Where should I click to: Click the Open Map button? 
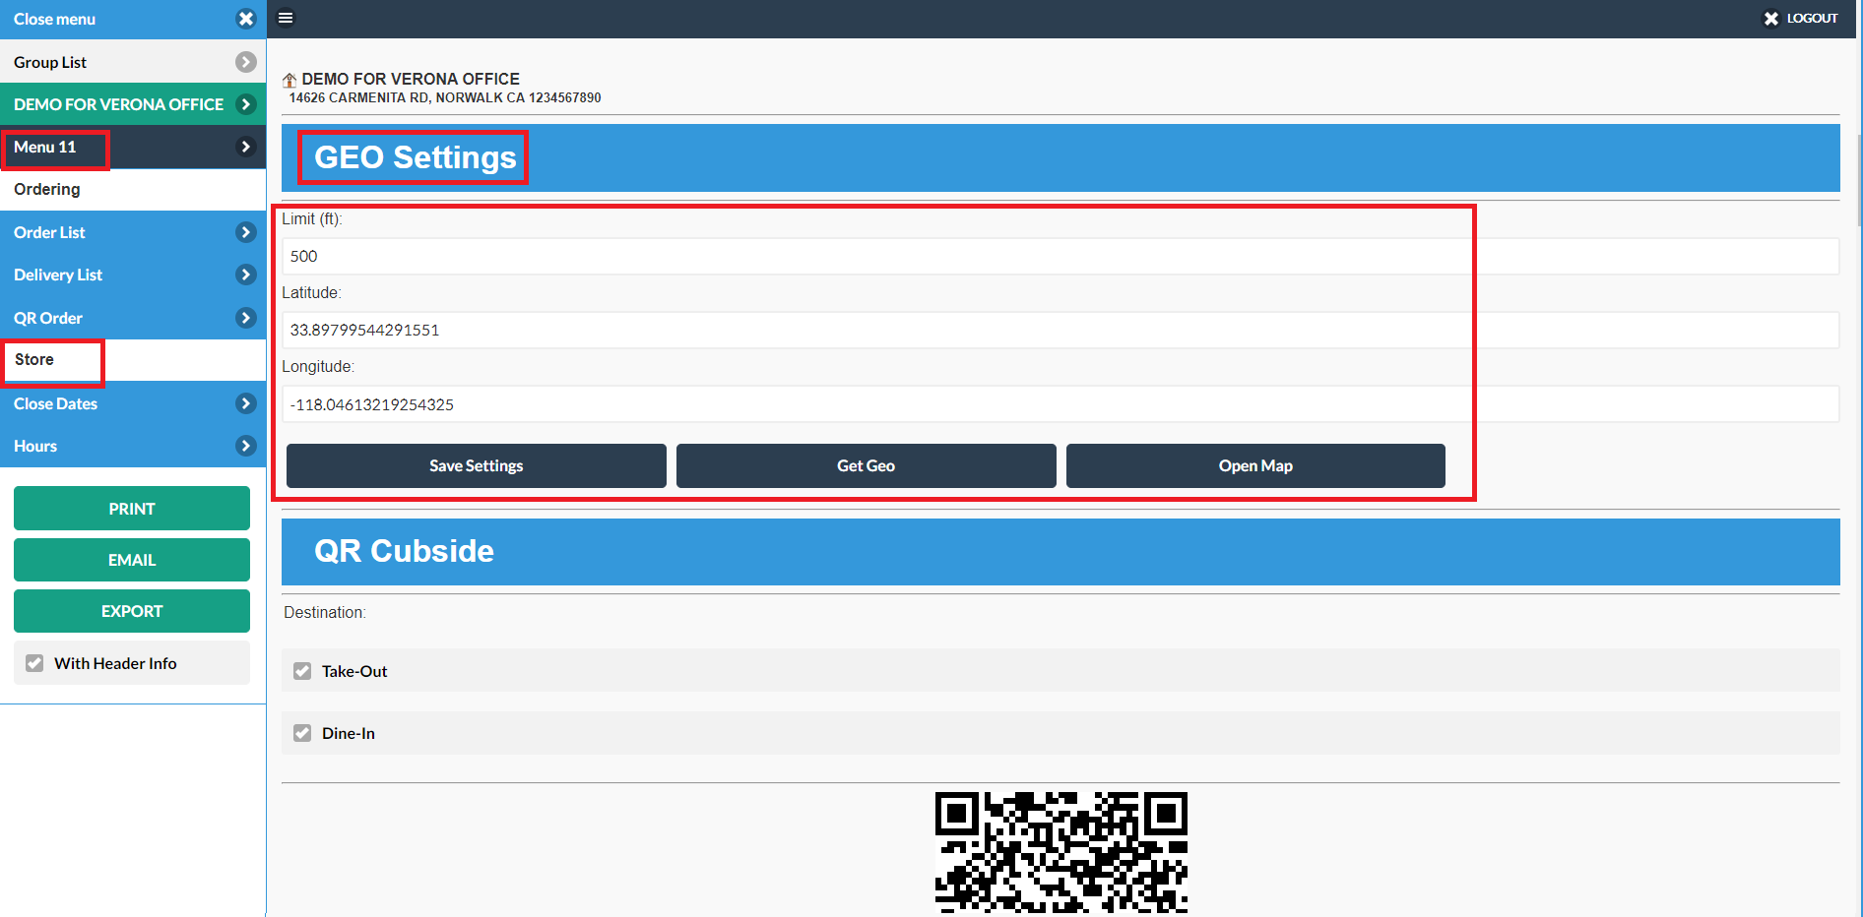click(x=1255, y=465)
